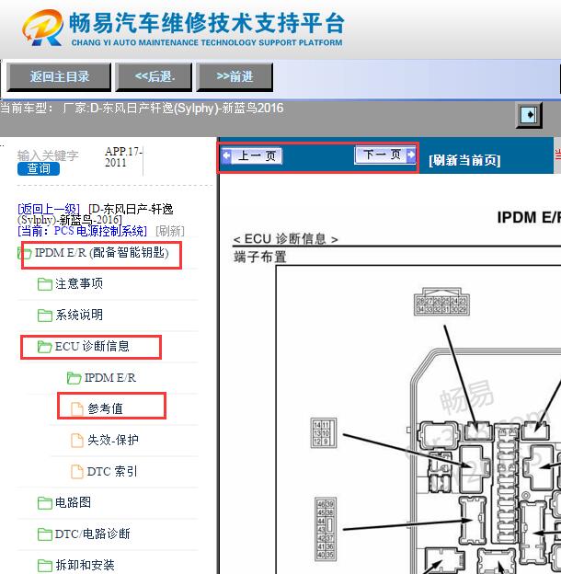Click the folder icon next to 拆卸和安装

45,566
